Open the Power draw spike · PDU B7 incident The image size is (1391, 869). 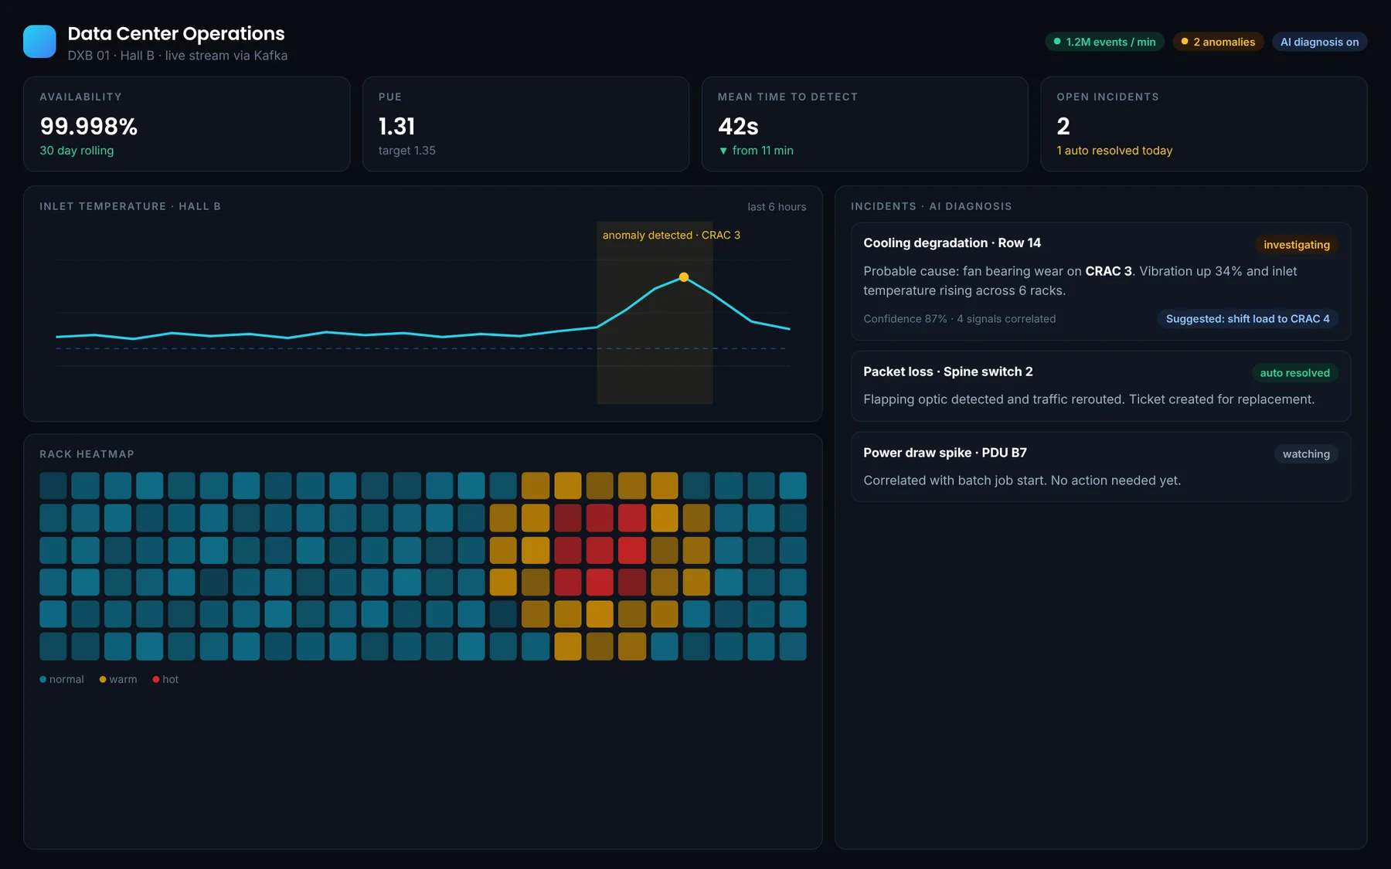tap(1100, 467)
